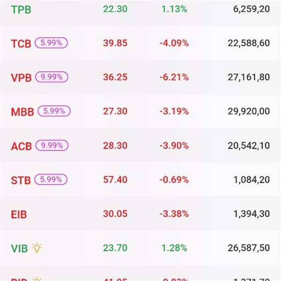Click VPB change value -6.21%
Viewport: 281px width, 281px height.
(174, 77)
